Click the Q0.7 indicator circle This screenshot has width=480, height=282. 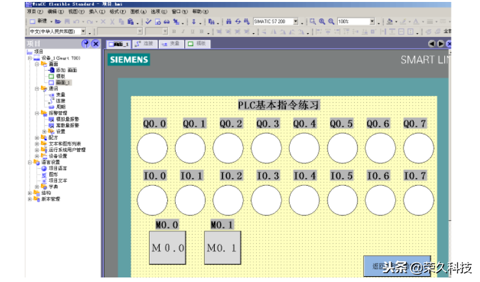(x=418, y=147)
